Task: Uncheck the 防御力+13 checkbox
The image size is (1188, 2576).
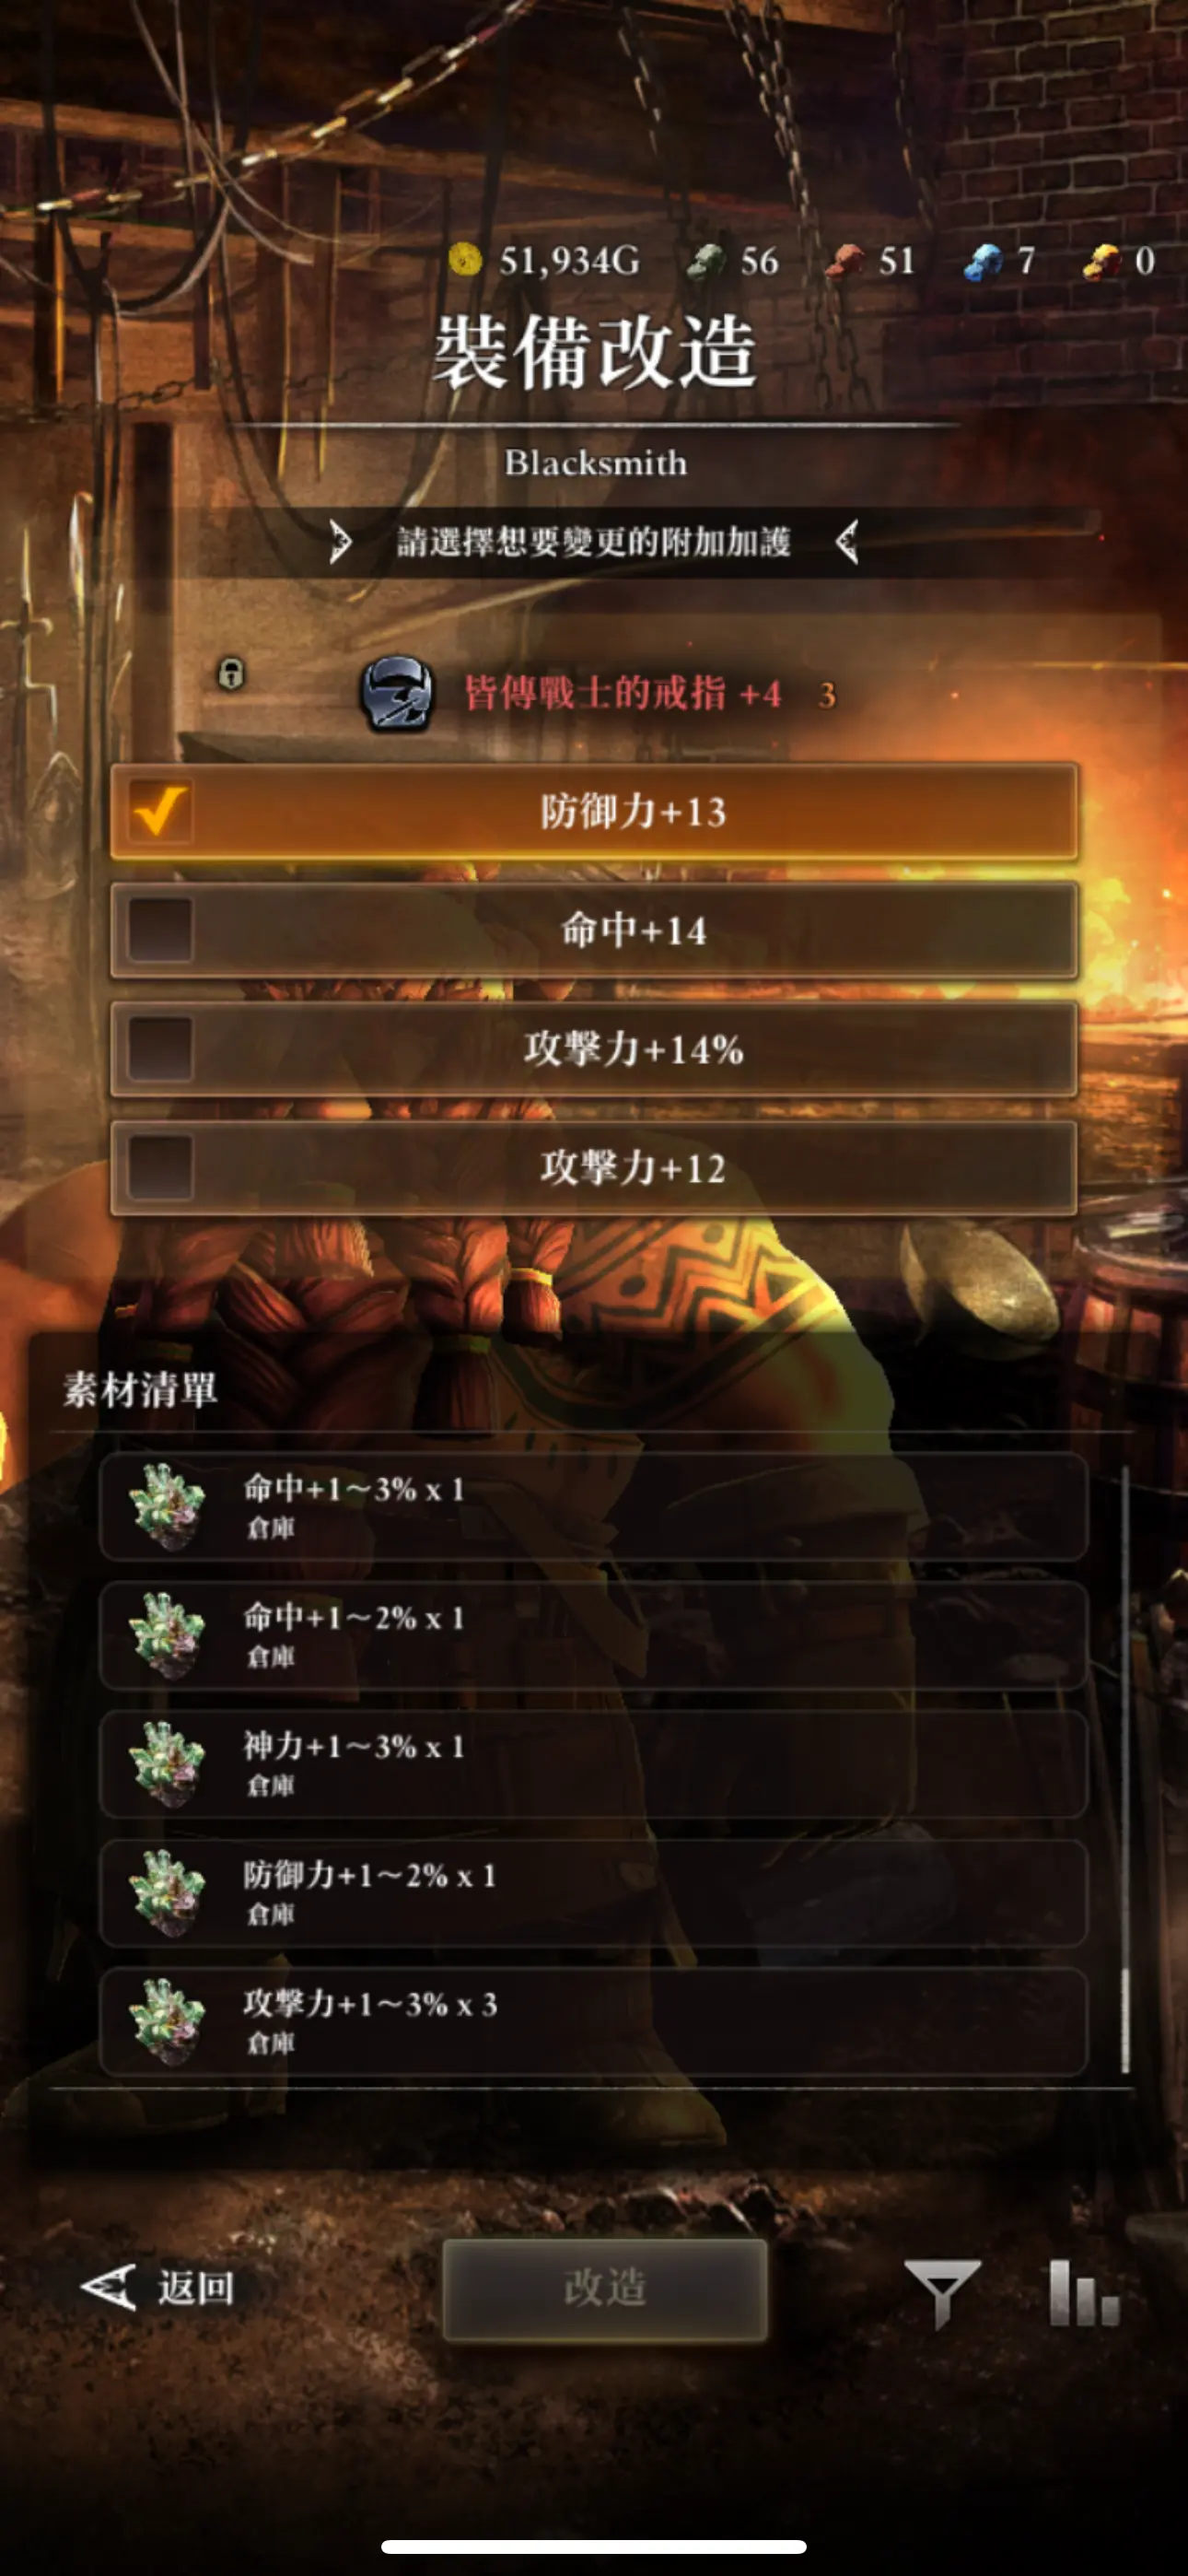Action: [x=160, y=811]
